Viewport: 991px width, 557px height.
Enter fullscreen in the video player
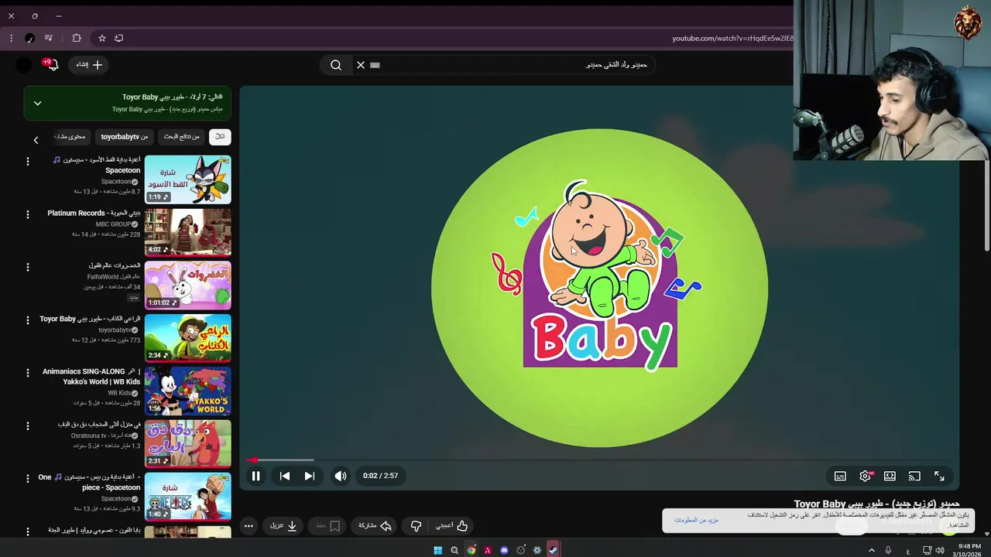pyautogui.click(x=939, y=476)
